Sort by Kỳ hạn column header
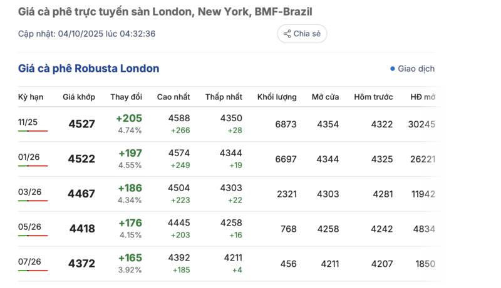 31,97
